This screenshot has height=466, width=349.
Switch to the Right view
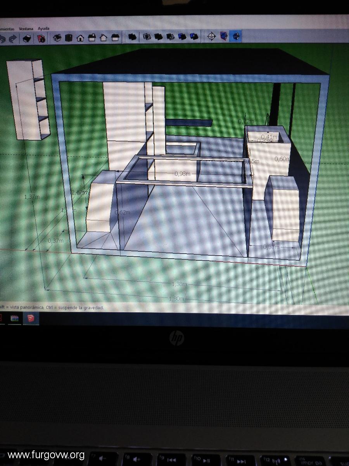coord(92,38)
